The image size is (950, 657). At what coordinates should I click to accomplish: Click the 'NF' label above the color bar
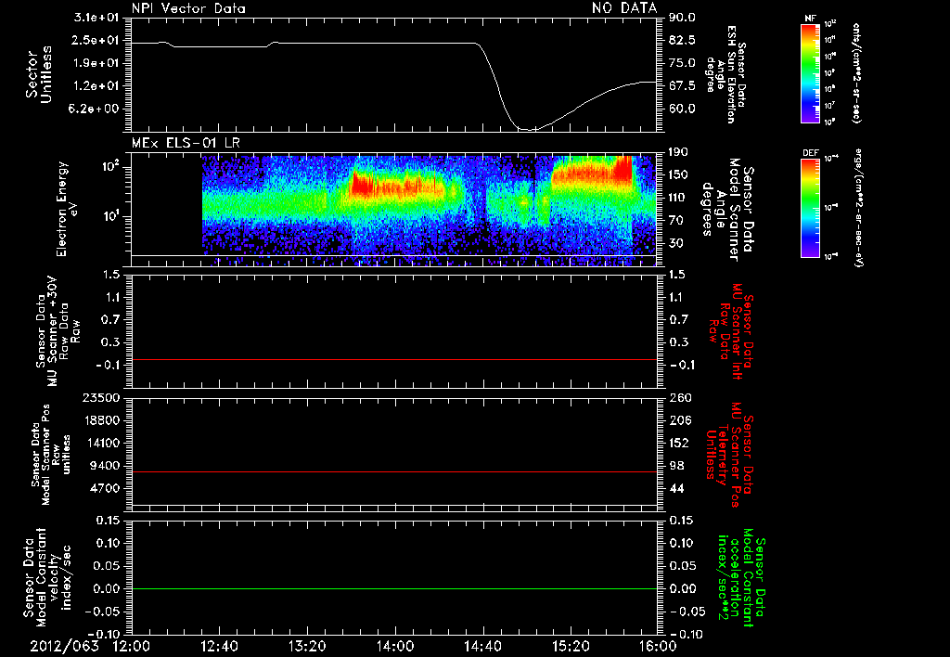[x=810, y=19]
